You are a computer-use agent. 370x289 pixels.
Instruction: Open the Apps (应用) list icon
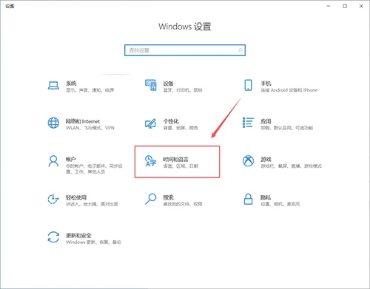point(248,123)
